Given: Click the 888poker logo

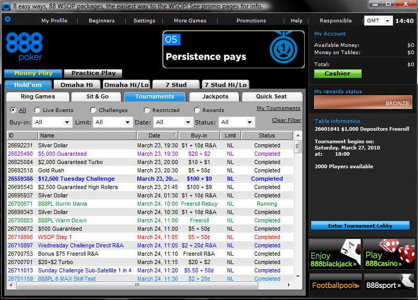Looking at the screenshot, I should point(24,46).
